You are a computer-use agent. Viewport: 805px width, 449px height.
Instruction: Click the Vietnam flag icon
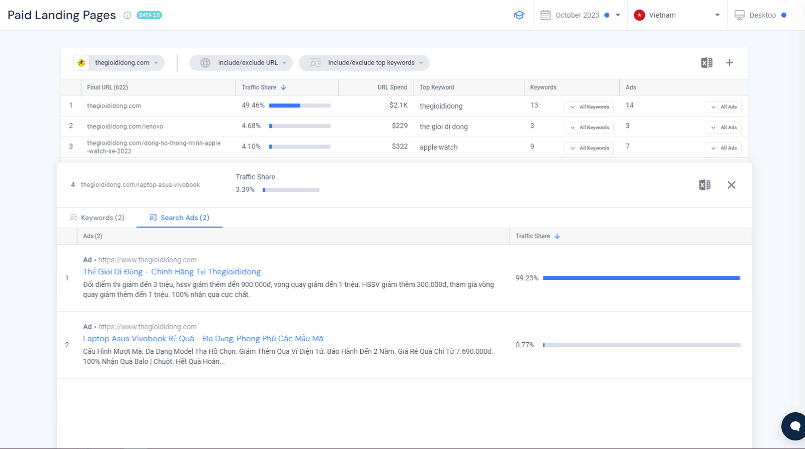pyautogui.click(x=639, y=15)
